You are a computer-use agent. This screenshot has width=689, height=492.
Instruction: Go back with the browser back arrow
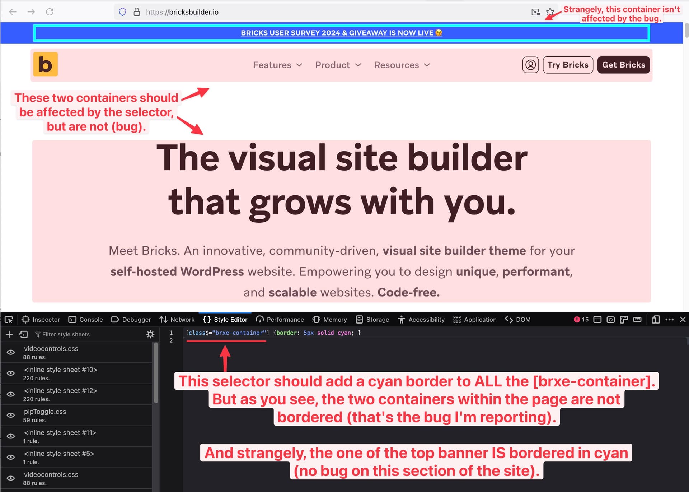13,12
